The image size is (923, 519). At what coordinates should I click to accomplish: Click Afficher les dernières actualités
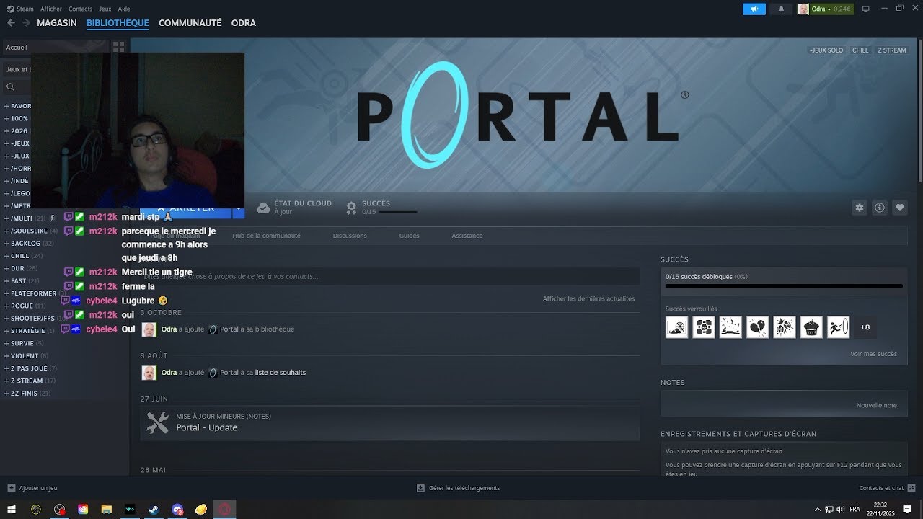click(x=588, y=298)
